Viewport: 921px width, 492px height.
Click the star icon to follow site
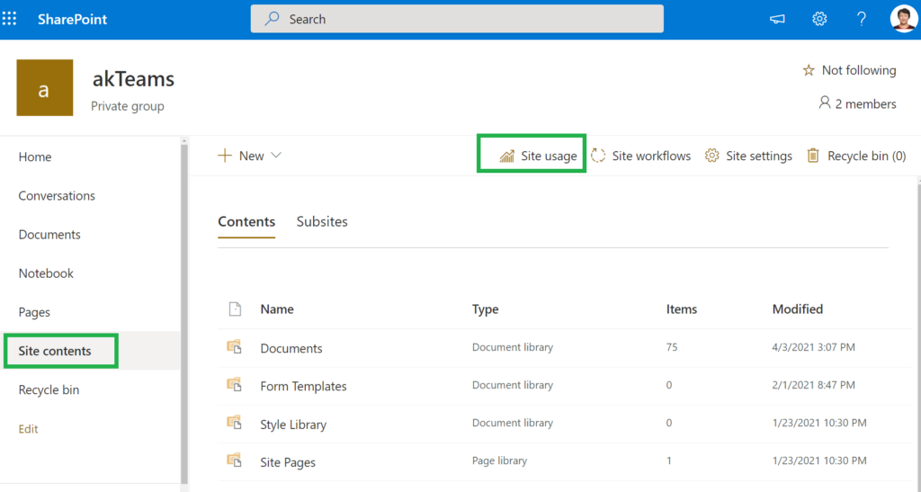pos(809,70)
